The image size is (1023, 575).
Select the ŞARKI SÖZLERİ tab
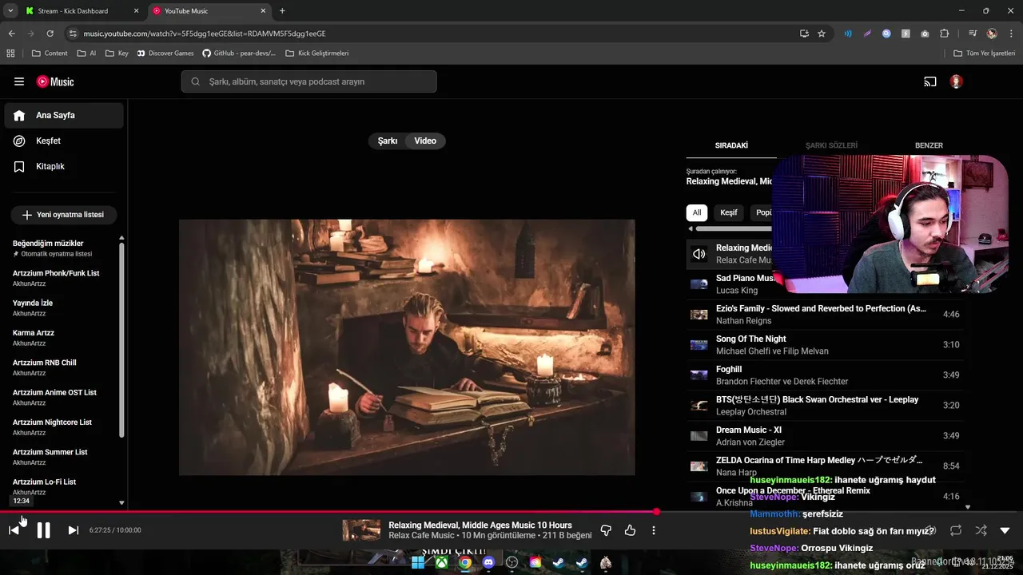(x=831, y=145)
